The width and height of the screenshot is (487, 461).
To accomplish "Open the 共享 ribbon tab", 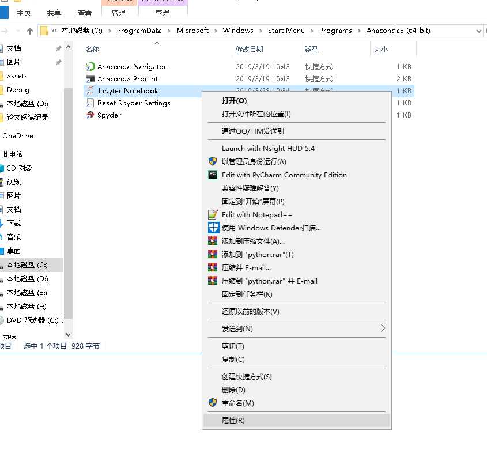I will click(54, 13).
